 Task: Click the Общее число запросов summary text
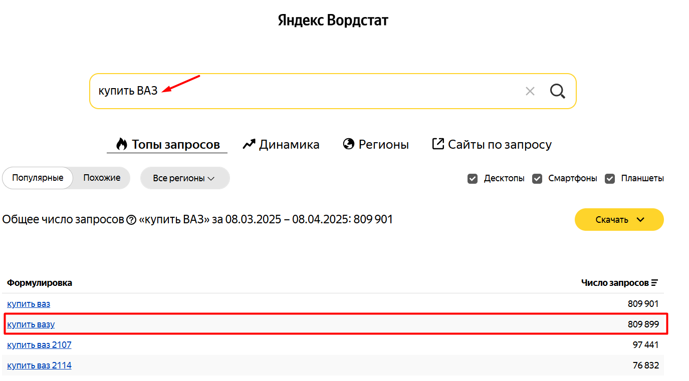coord(197,219)
